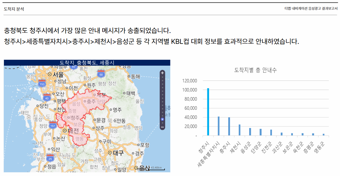Click the map title 도착지_충청북도, 세종시
340x176 pixels.
coord(87,63)
